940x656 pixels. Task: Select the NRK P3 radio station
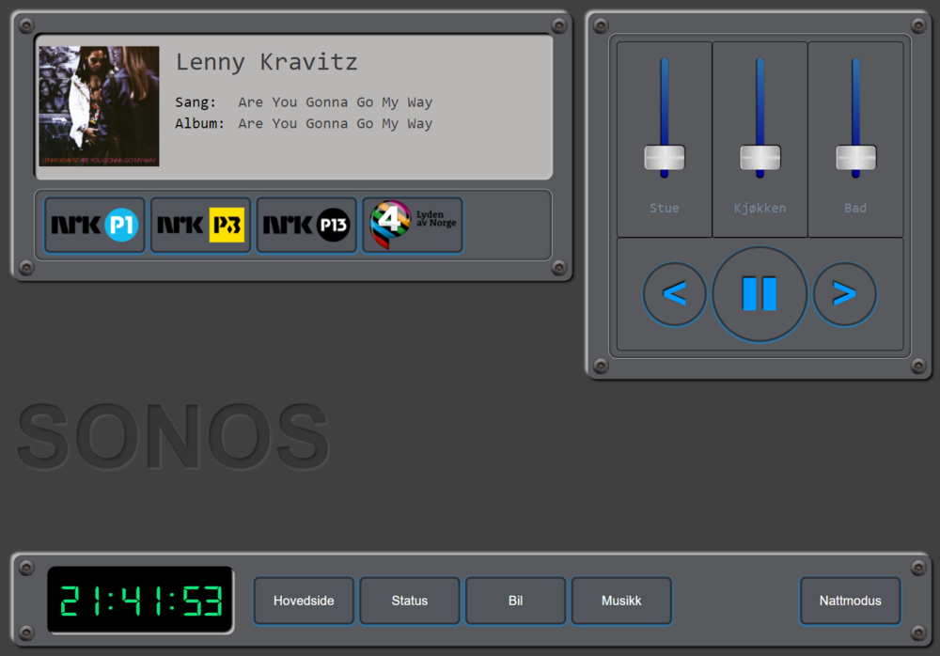[200, 226]
